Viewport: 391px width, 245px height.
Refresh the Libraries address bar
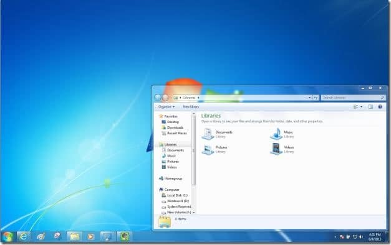pos(316,98)
